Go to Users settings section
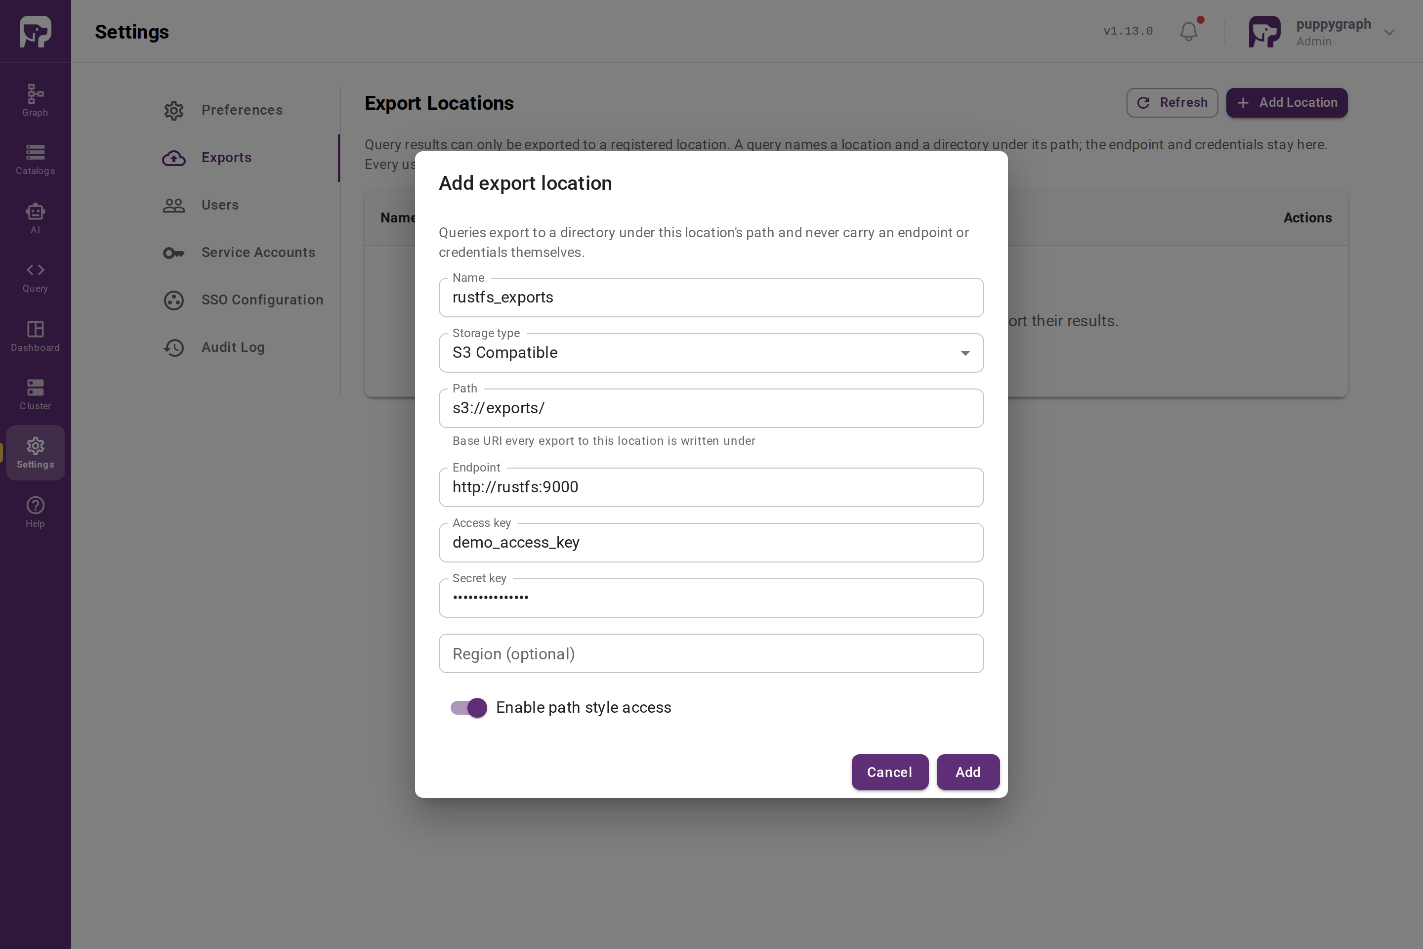1423x949 pixels. click(x=220, y=205)
